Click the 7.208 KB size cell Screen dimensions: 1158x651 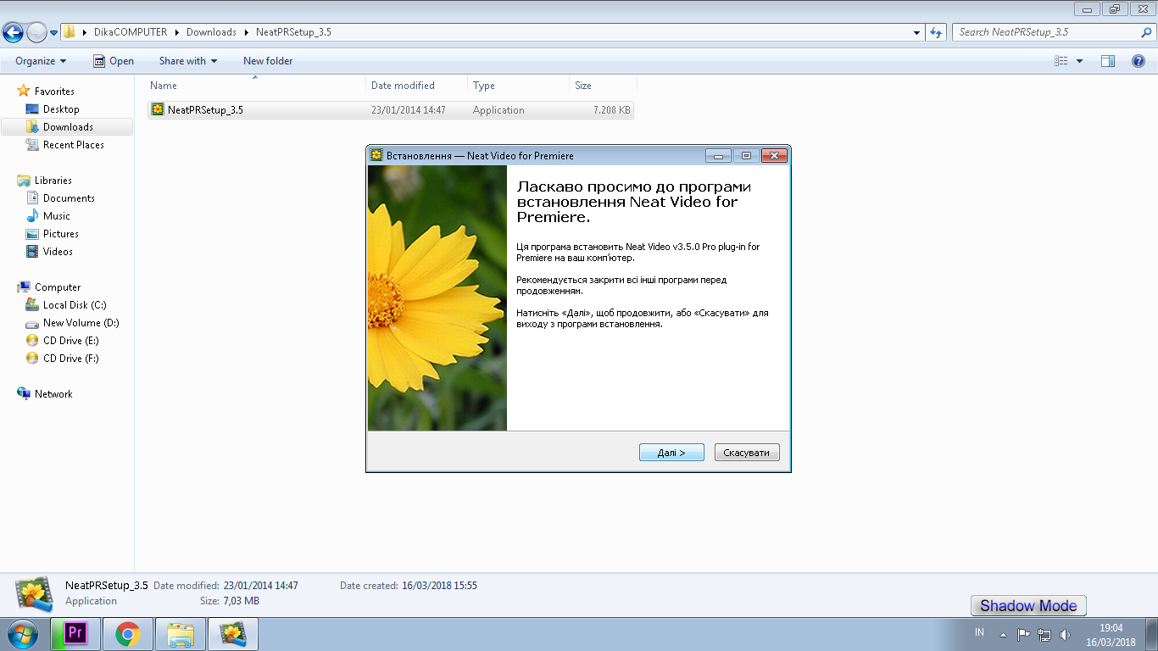coord(611,110)
